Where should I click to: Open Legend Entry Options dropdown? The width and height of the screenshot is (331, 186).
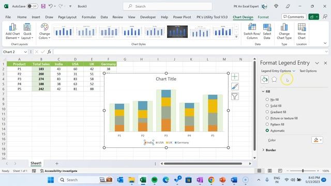click(294, 71)
